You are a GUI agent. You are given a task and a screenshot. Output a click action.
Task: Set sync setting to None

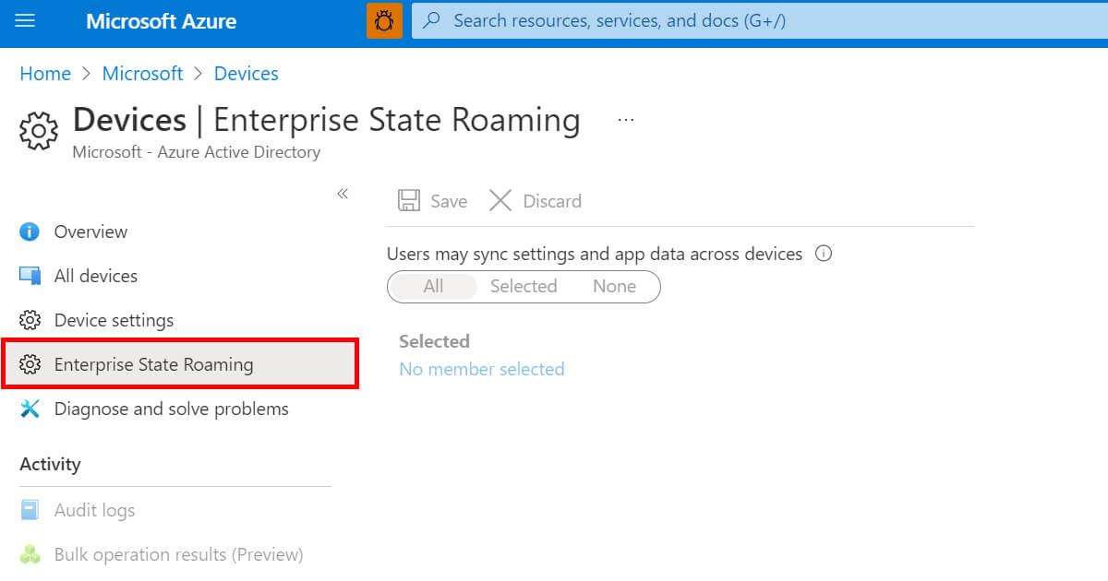tap(613, 286)
